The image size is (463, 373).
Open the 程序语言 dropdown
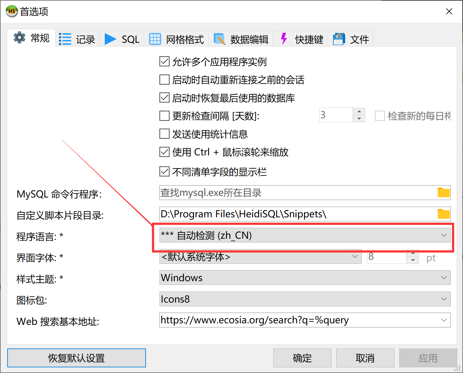[x=305, y=235]
